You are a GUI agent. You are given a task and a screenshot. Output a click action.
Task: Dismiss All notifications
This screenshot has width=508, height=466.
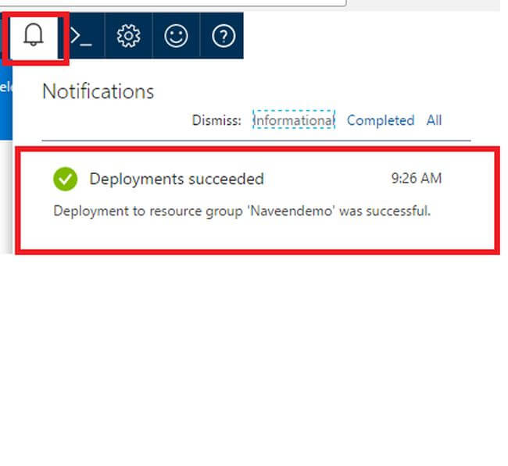click(434, 120)
